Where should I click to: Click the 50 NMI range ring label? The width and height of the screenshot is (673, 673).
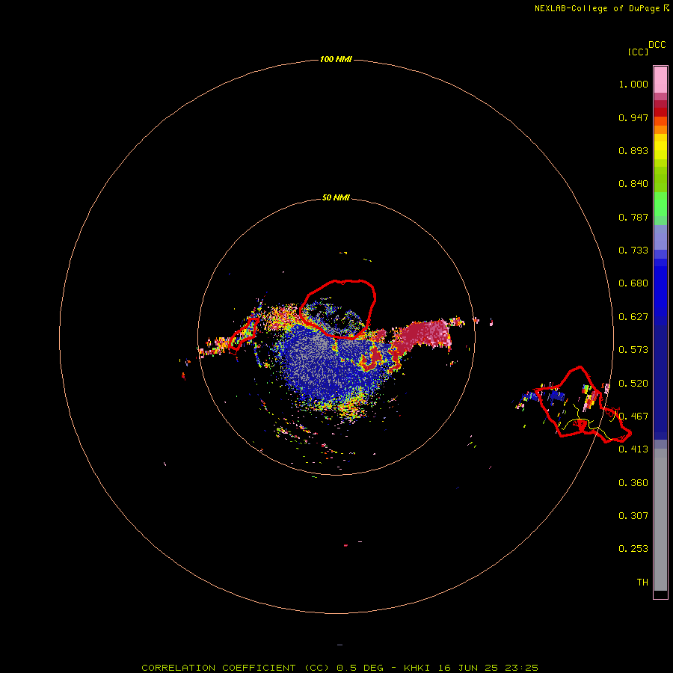[336, 197]
